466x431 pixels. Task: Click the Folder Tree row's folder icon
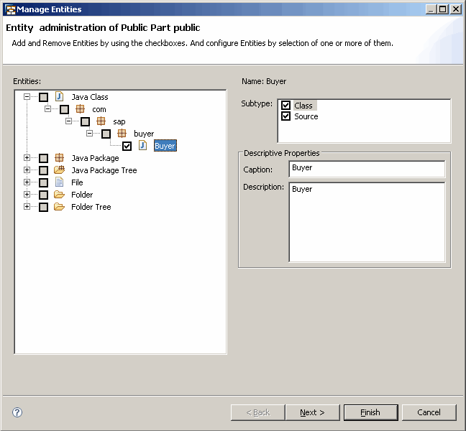pos(60,207)
